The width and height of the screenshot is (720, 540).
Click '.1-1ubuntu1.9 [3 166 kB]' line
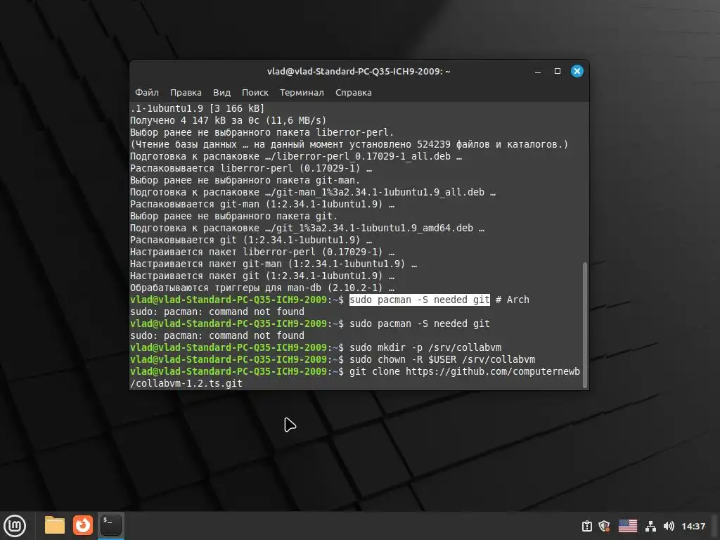tap(197, 108)
